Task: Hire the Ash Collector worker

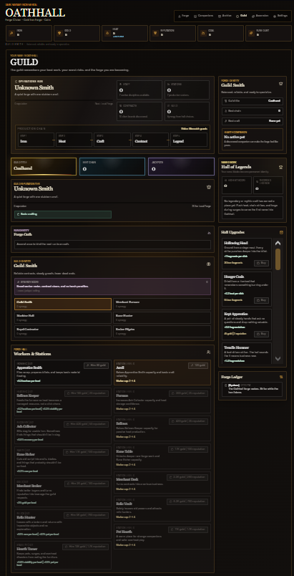Action: point(86,424)
